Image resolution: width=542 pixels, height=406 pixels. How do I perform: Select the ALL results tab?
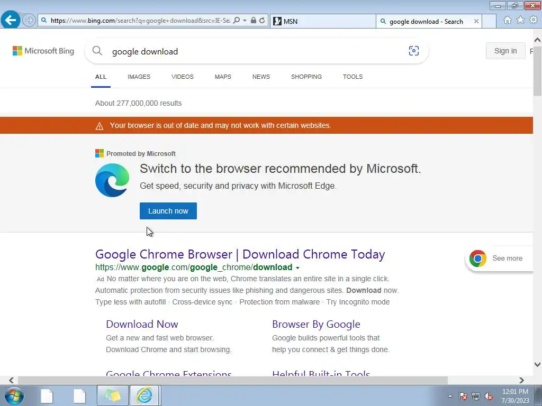point(101,77)
